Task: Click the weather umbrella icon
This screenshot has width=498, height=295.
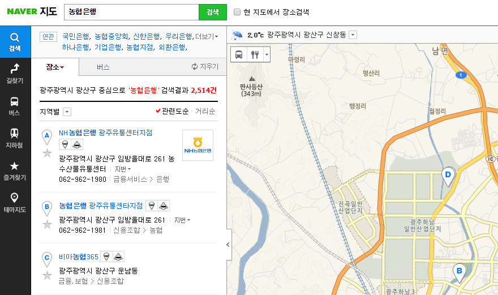Action: pos(237,35)
